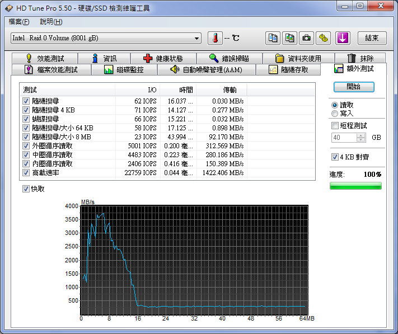This screenshot has height=334, width=398.
Task: Decrease short stroke GB with down stepper
Action: tap(360, 140)
